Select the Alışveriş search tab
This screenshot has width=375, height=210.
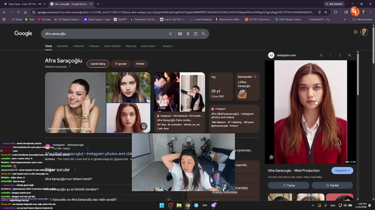click(x=131, y=46)
